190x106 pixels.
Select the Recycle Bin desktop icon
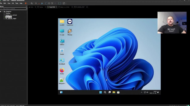pos(62,52)
